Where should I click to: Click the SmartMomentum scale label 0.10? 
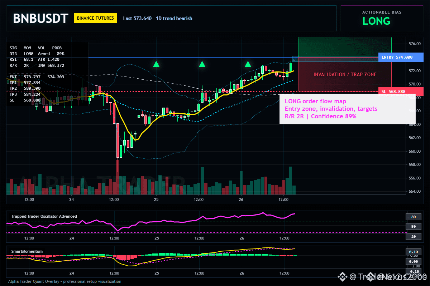[413, 252]
